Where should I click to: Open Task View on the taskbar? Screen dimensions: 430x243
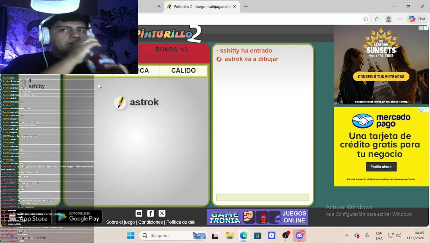[215, 236]
